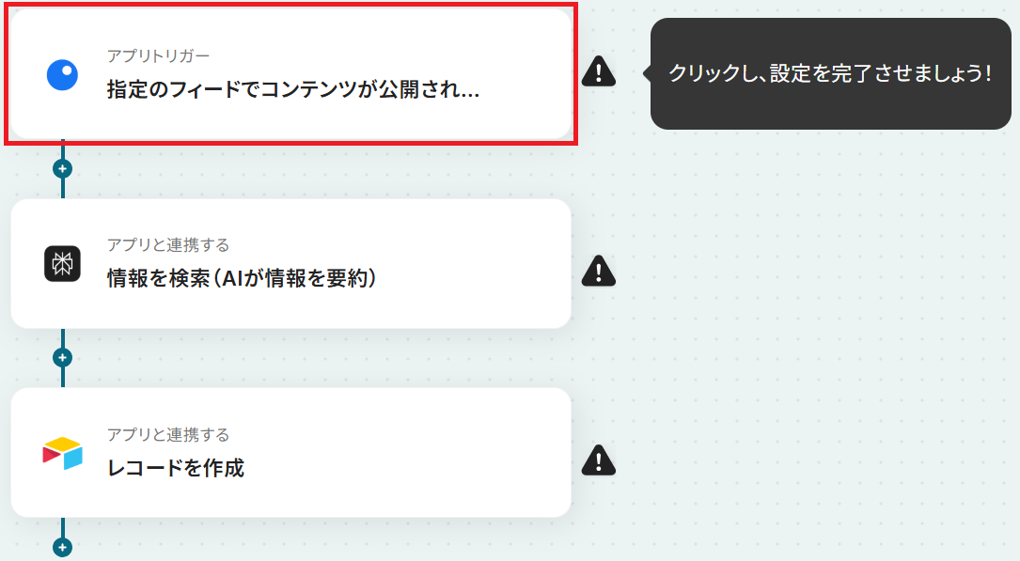Add a step below レコードを作成 card
The image size is (1020, 561).
[x=62, y=547]
